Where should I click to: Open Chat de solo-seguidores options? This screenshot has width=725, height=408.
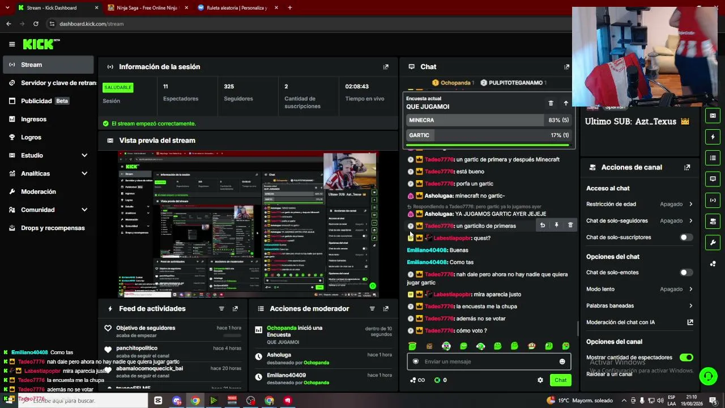pos(639,221)
